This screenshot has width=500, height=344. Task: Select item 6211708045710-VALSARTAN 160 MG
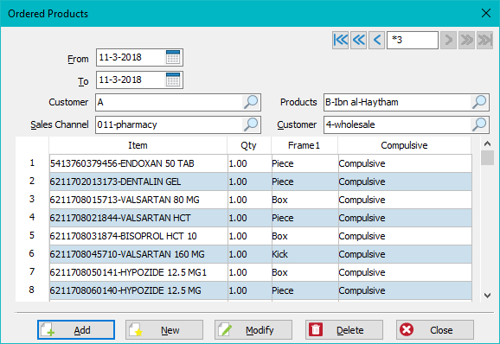click(138, 254)
